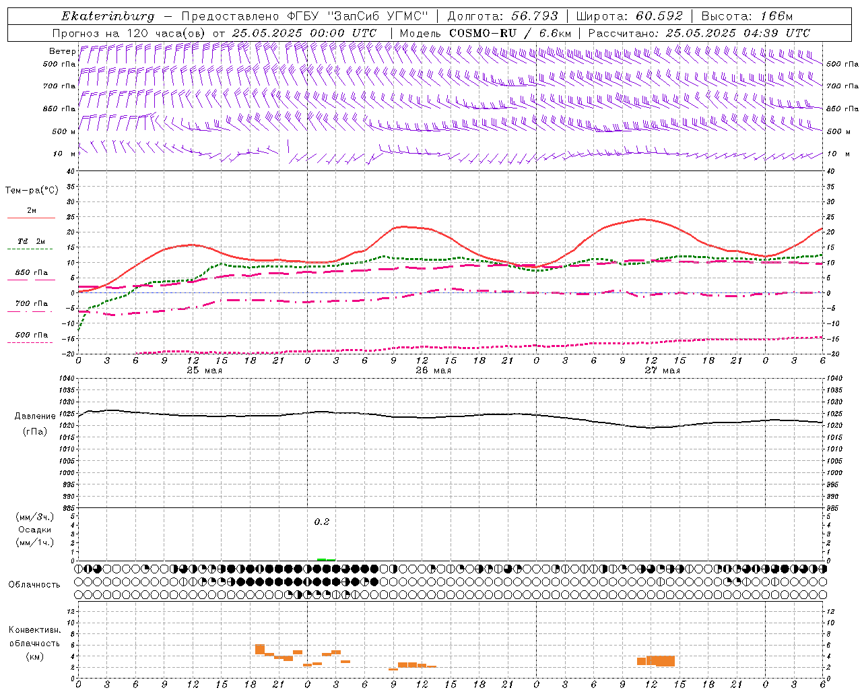Click the "(мм/3ч.)" precipitation unit label
Viewport: 862px width, 690px height.
pyautogui.click(x=35, y=517)
